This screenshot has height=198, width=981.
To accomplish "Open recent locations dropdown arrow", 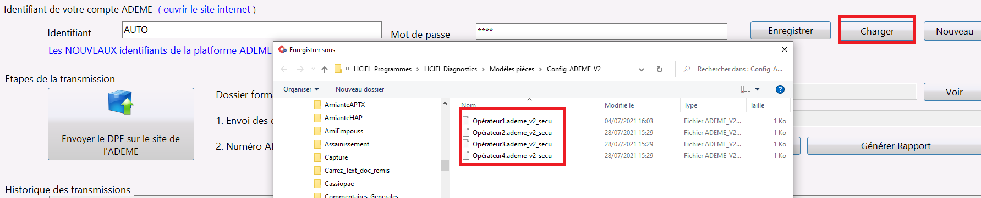I will click(x=313, y=69).
